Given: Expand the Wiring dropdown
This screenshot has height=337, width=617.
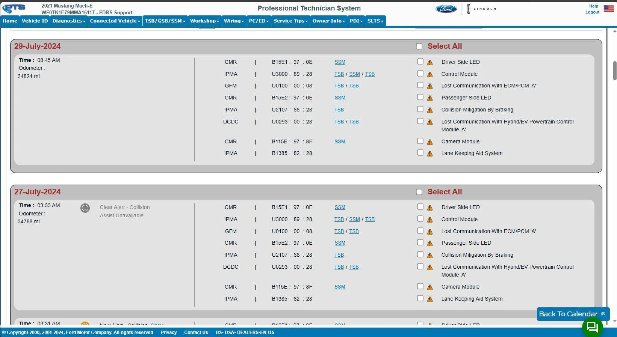Looking at the screenshot, I should pos(234,21).
